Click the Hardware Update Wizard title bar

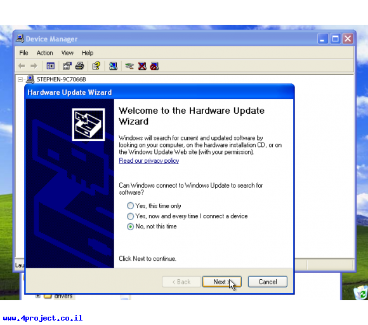[x=160, y=92]
